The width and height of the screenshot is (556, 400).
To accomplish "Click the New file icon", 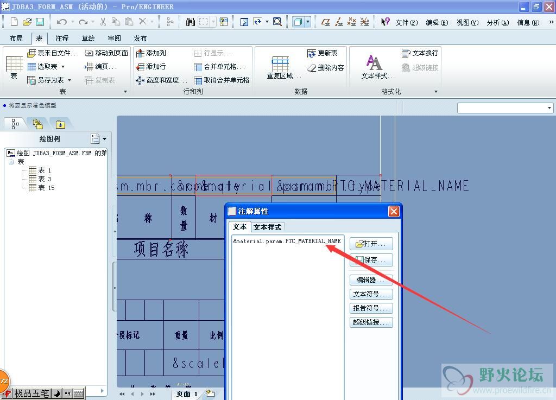I will tap(14, 22).
